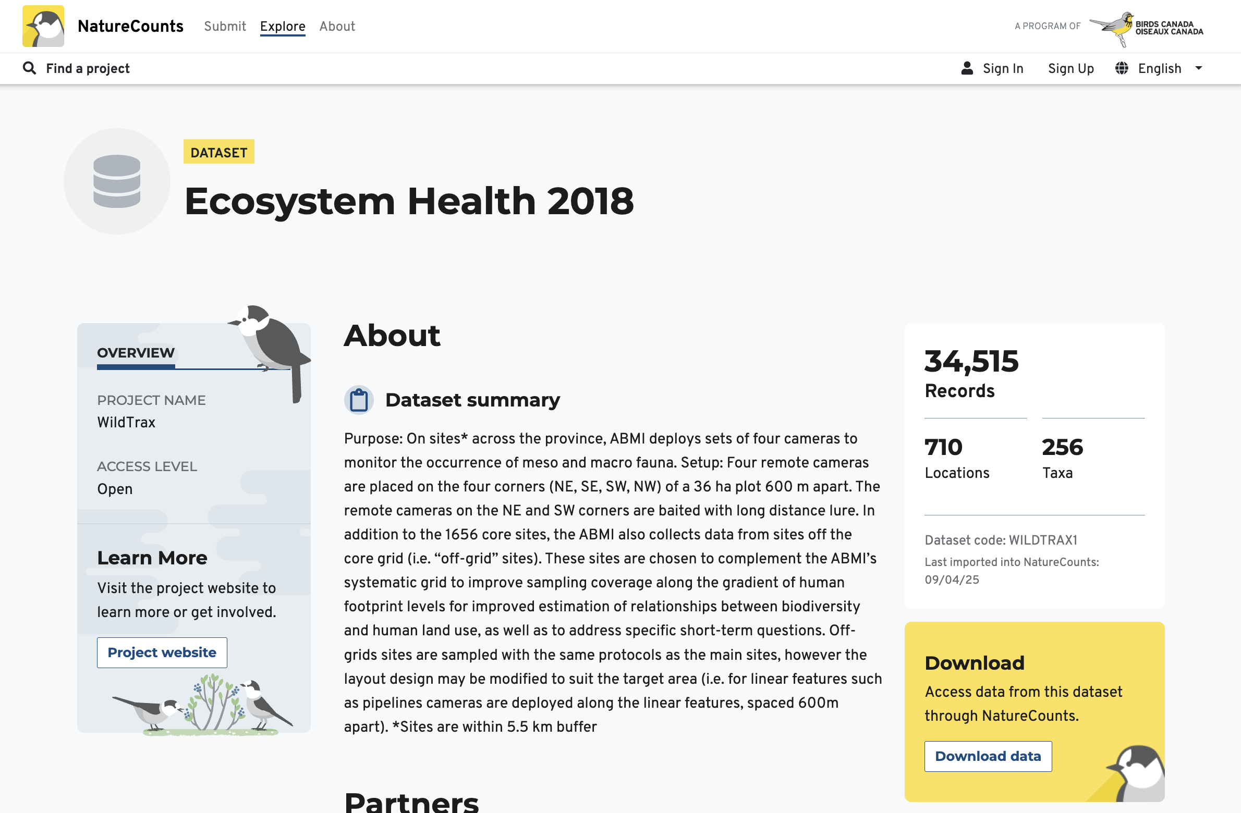Expand the English language dropdown arrow
This screenshot has height=813, width=1241.
pyautogui.click(x=1199, y=68)
